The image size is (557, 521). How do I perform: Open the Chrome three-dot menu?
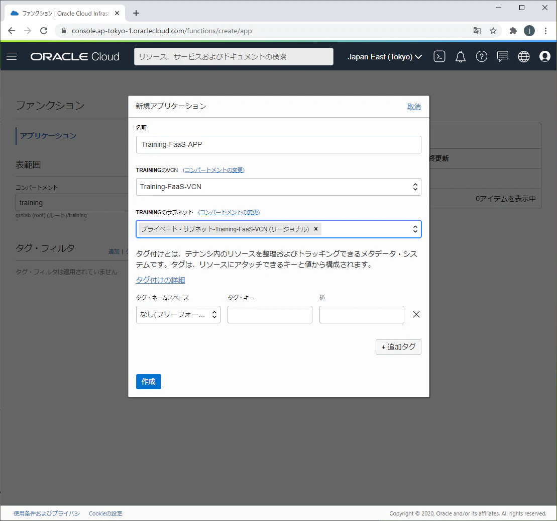tap(545, 31)
